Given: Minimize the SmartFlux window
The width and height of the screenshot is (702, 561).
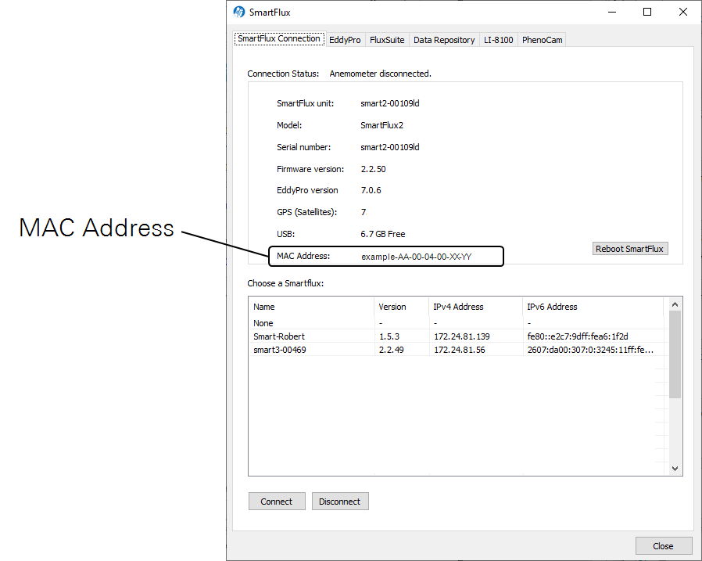Looking at the screenshot, I should pos(612,12).
